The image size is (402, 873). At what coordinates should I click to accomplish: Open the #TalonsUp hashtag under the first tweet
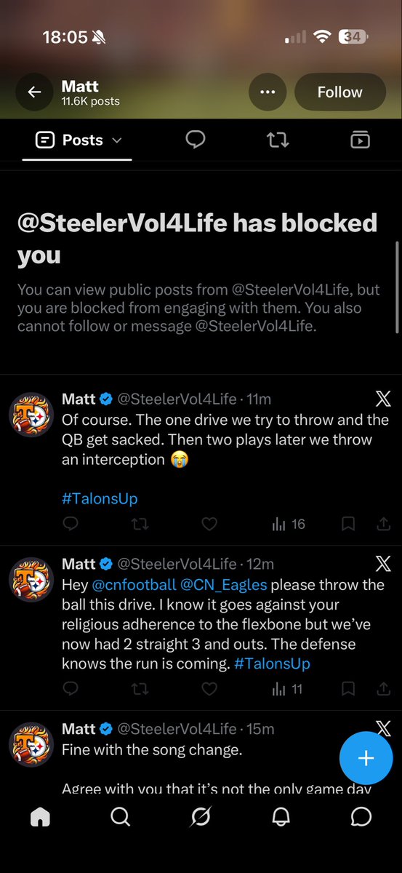tap(100, 498)
